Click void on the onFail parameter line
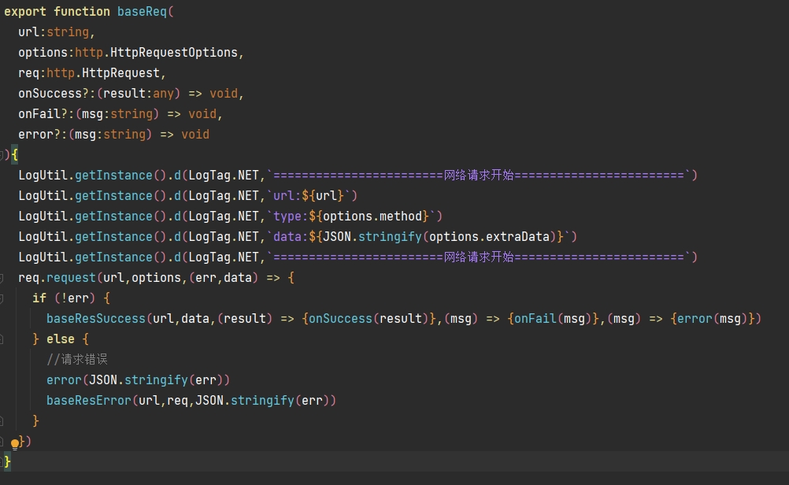The height and width of the screenshot is (485, 789). 202,114
